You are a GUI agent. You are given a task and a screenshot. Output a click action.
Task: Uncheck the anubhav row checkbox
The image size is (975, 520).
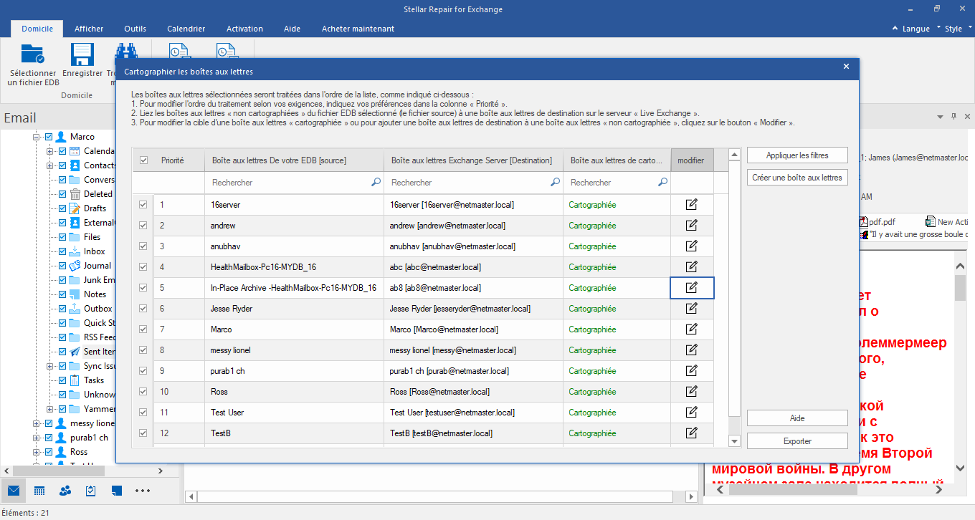tap(143, 246)
